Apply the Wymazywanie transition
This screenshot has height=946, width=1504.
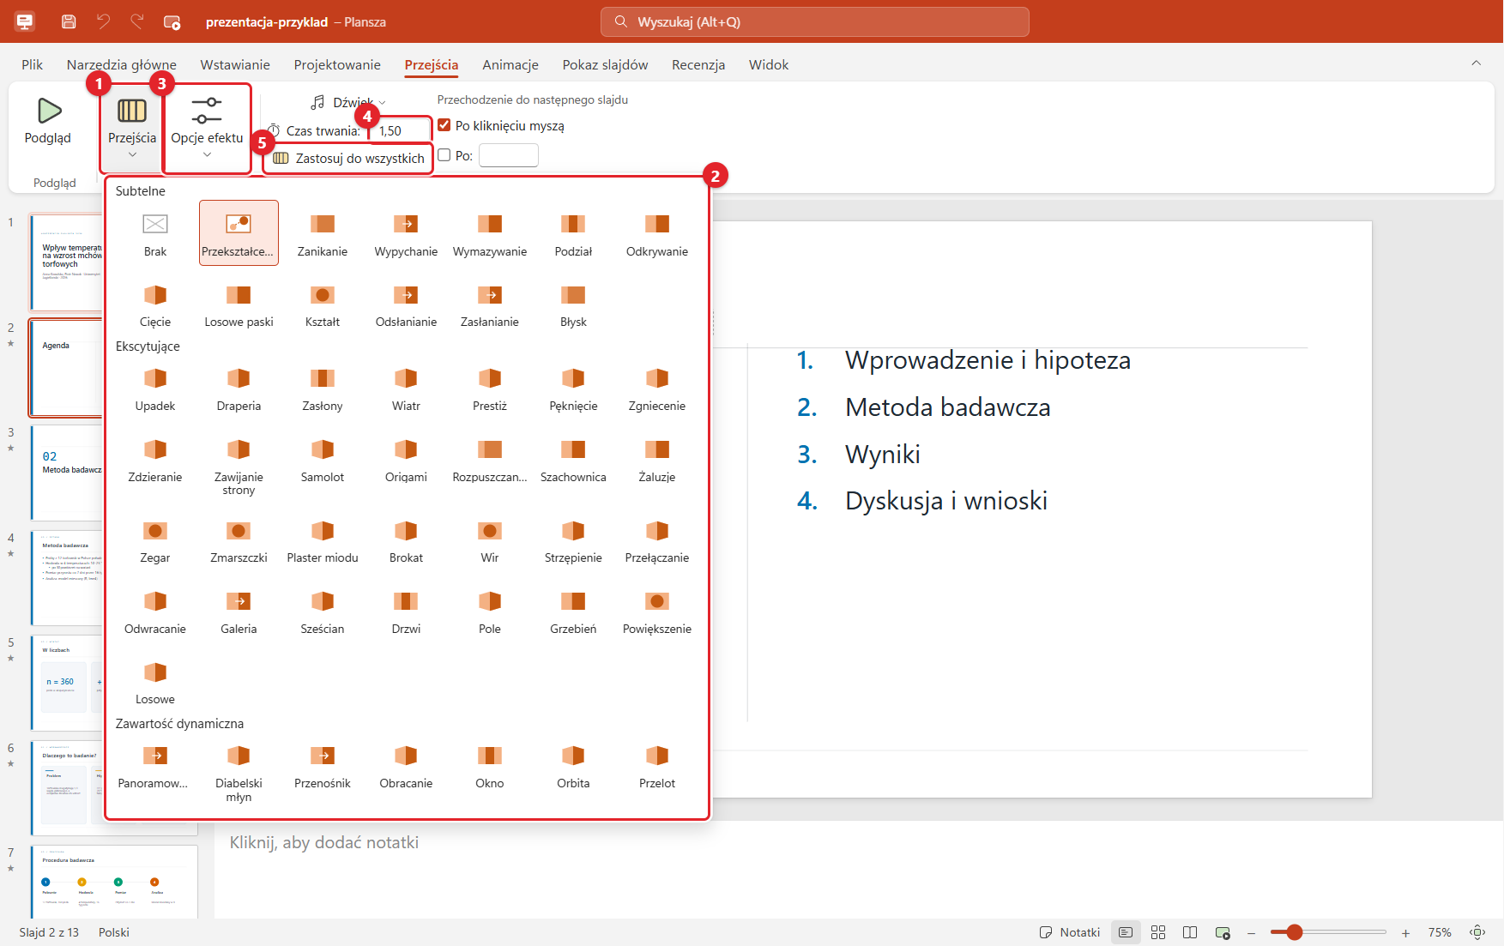tap(490, 233)
